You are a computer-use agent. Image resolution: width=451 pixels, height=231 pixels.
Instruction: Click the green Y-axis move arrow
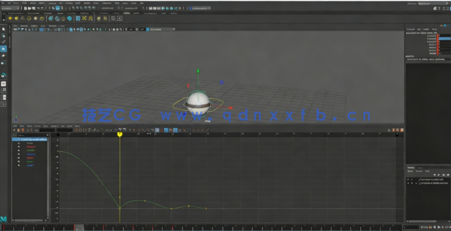coord(197,72)
